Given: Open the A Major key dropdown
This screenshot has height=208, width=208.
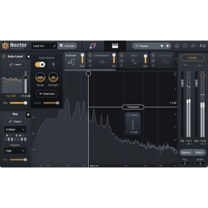Looking at the screenshot, I should [x=15, y=130].
